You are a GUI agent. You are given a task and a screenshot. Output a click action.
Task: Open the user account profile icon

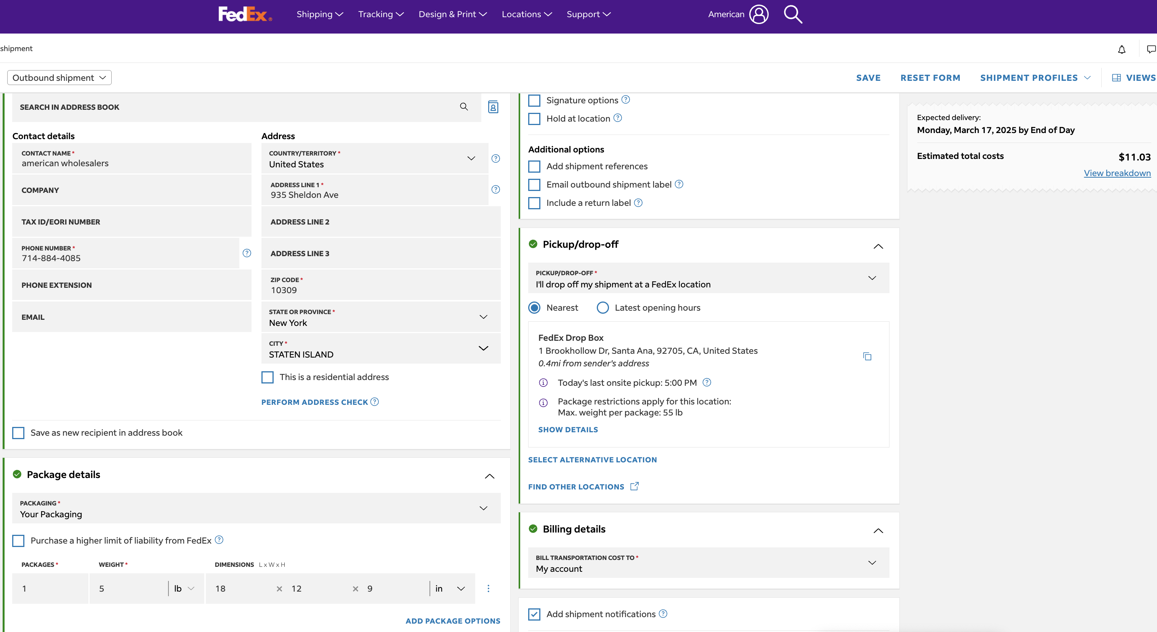tap(759, 14)
